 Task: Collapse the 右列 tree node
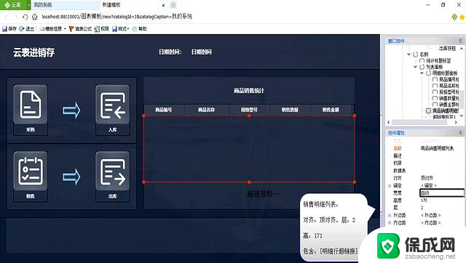tap(409, 54)
